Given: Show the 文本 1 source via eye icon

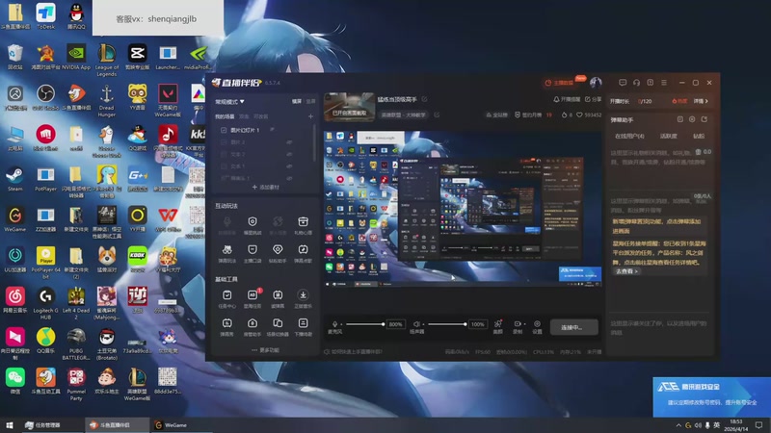Looking at the screenshot, I should pyautogui.click(x=289, y=166).
